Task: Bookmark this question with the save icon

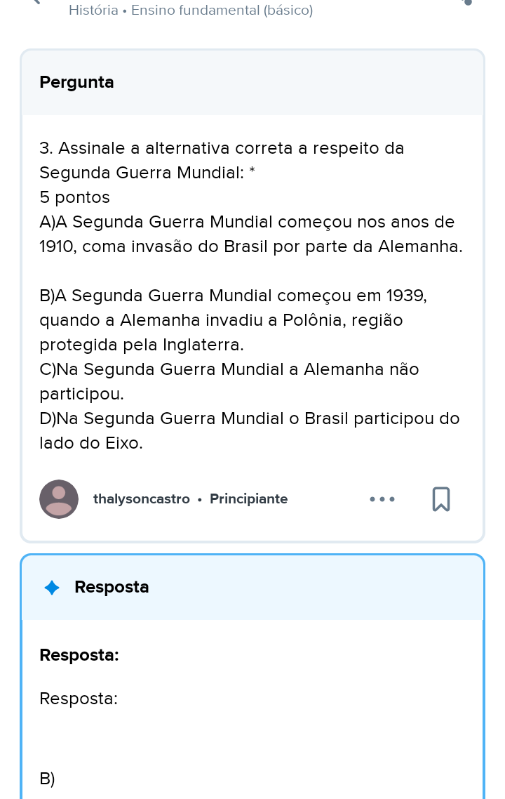Action: click(x=441, y=499)
